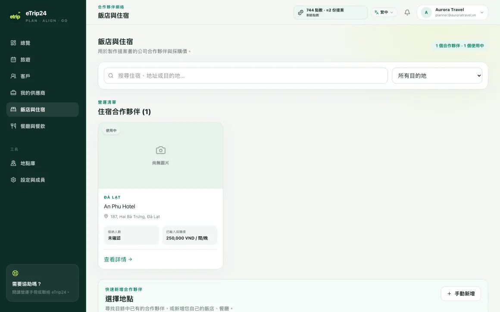Go to 旅遊 section
500x312 pixels.
(x=42, y=59)
